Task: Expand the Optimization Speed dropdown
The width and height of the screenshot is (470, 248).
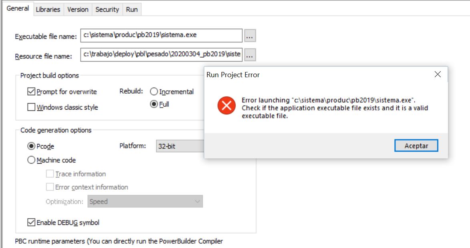Action: (x=145, y=202)
